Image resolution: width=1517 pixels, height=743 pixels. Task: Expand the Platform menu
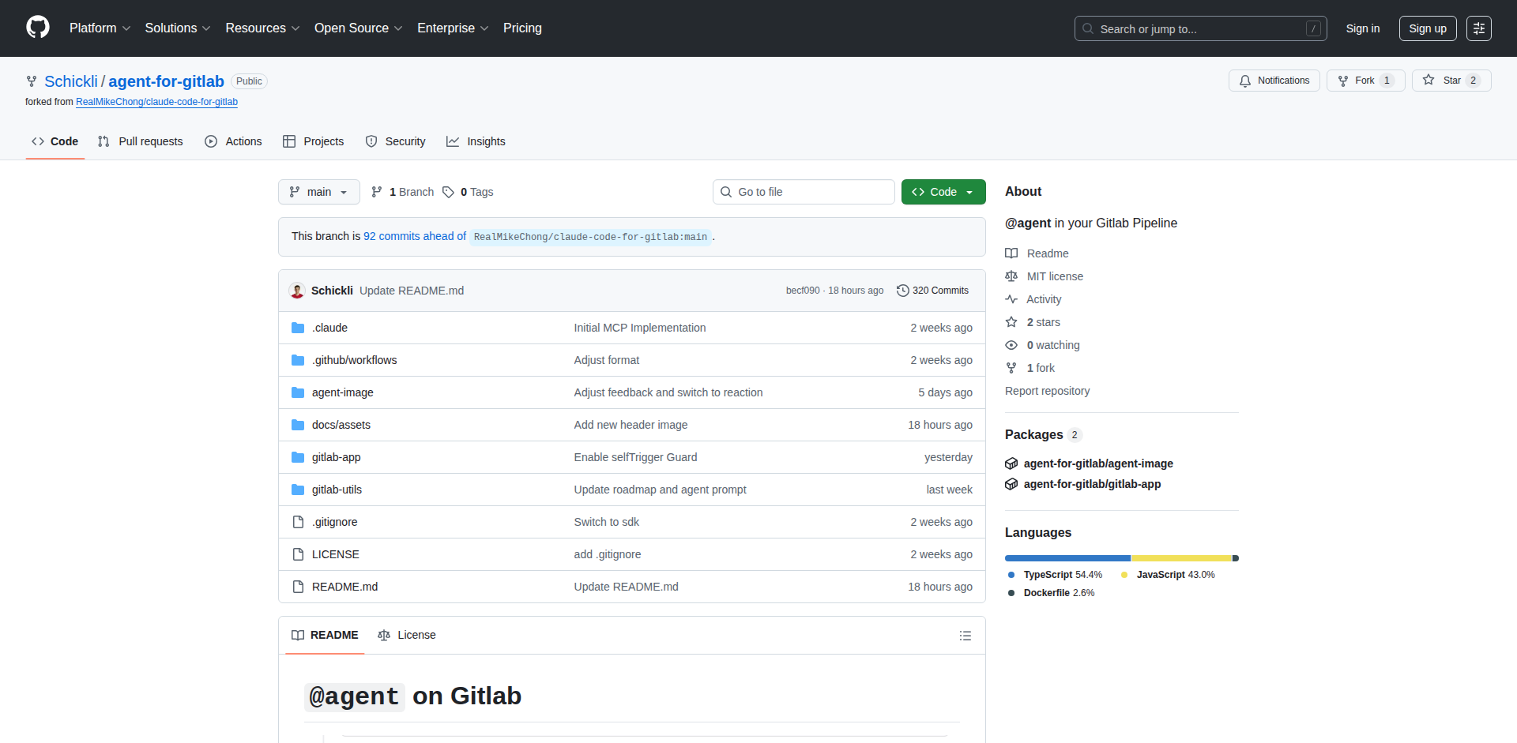[100, 28]
